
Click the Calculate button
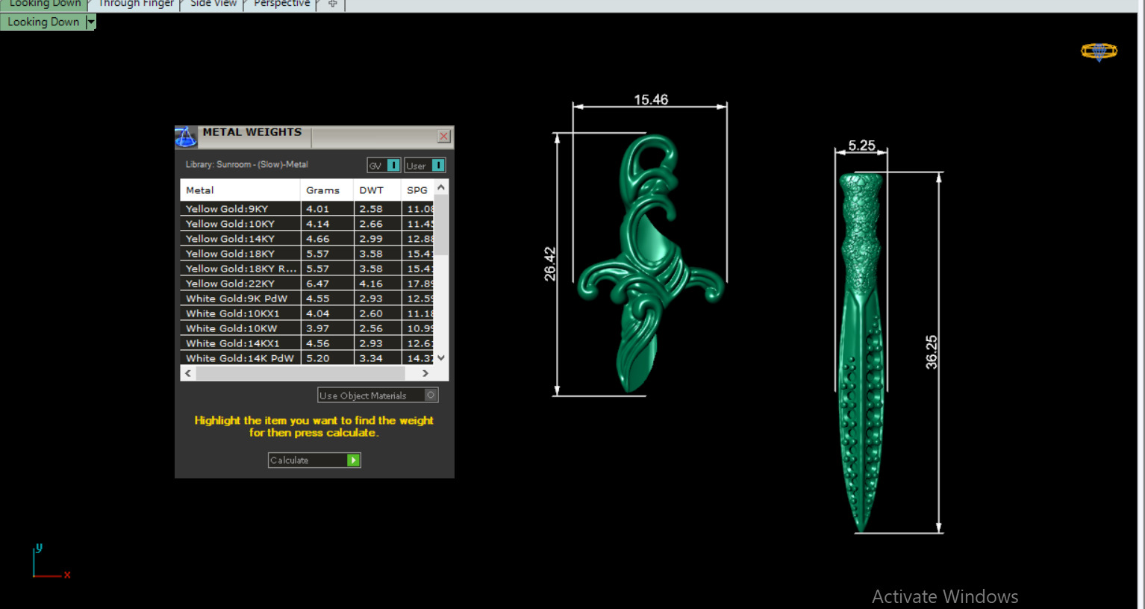[x=314, y=460]
